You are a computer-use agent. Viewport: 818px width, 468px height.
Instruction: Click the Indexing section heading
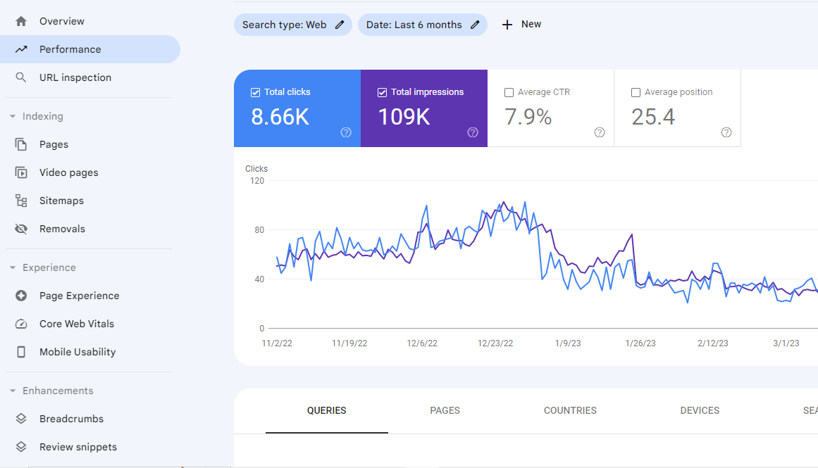[x=43, y=116]
